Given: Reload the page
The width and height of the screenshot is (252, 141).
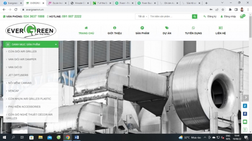Looking at the screenshot, I should coord(16,10).
